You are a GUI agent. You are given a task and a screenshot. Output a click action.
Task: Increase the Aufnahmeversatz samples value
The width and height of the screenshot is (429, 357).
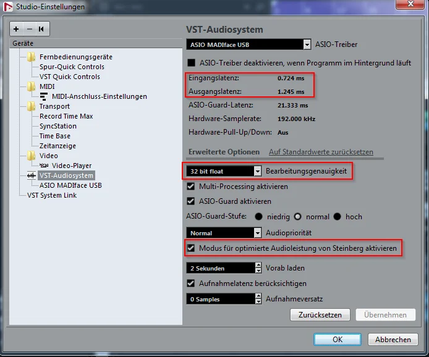pos(258,296)
